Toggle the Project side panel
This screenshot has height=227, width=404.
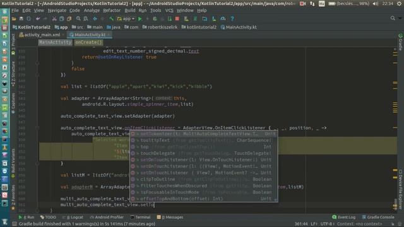click(13, 44)
